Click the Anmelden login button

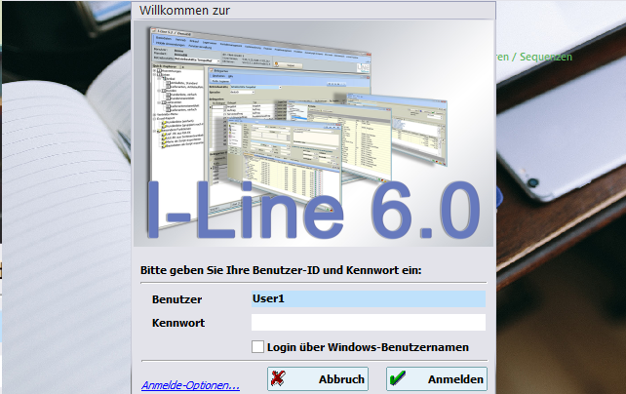[x=437, y=378]
